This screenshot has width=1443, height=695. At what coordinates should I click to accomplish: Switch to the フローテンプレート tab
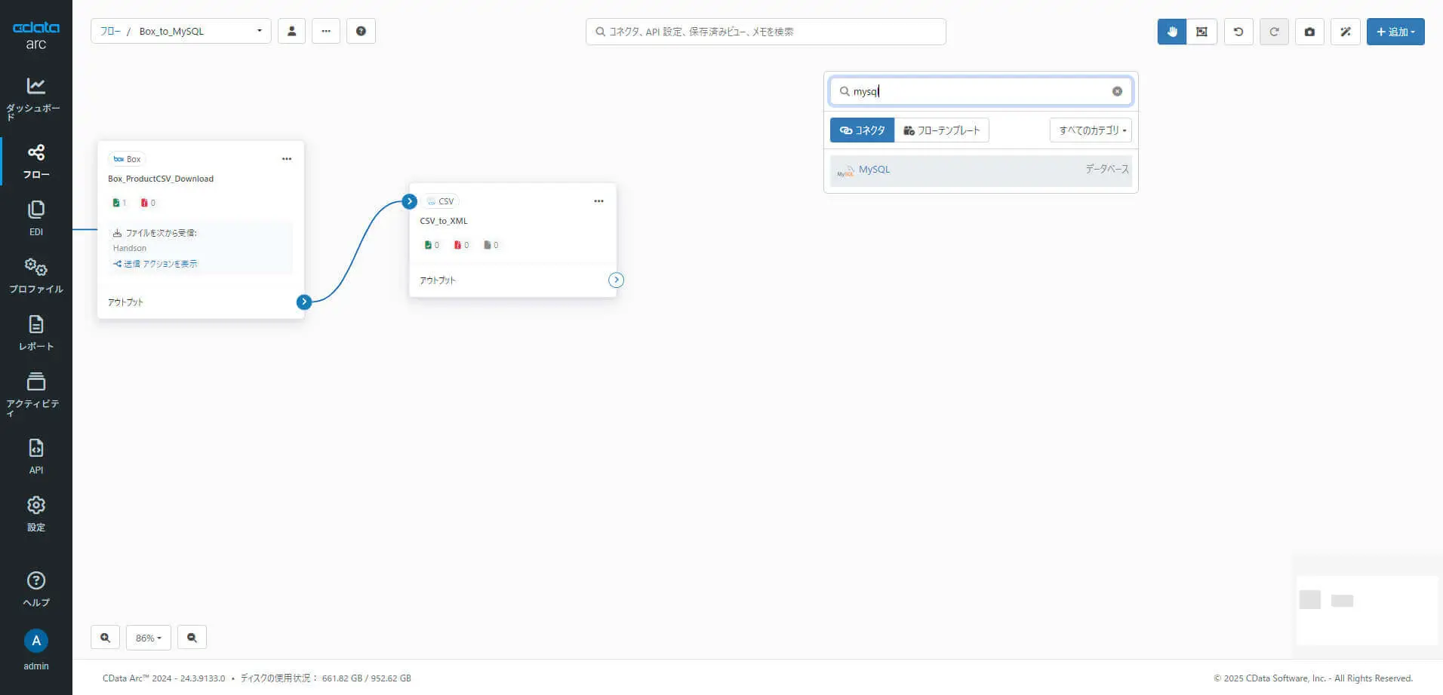(x=941, y=130)
